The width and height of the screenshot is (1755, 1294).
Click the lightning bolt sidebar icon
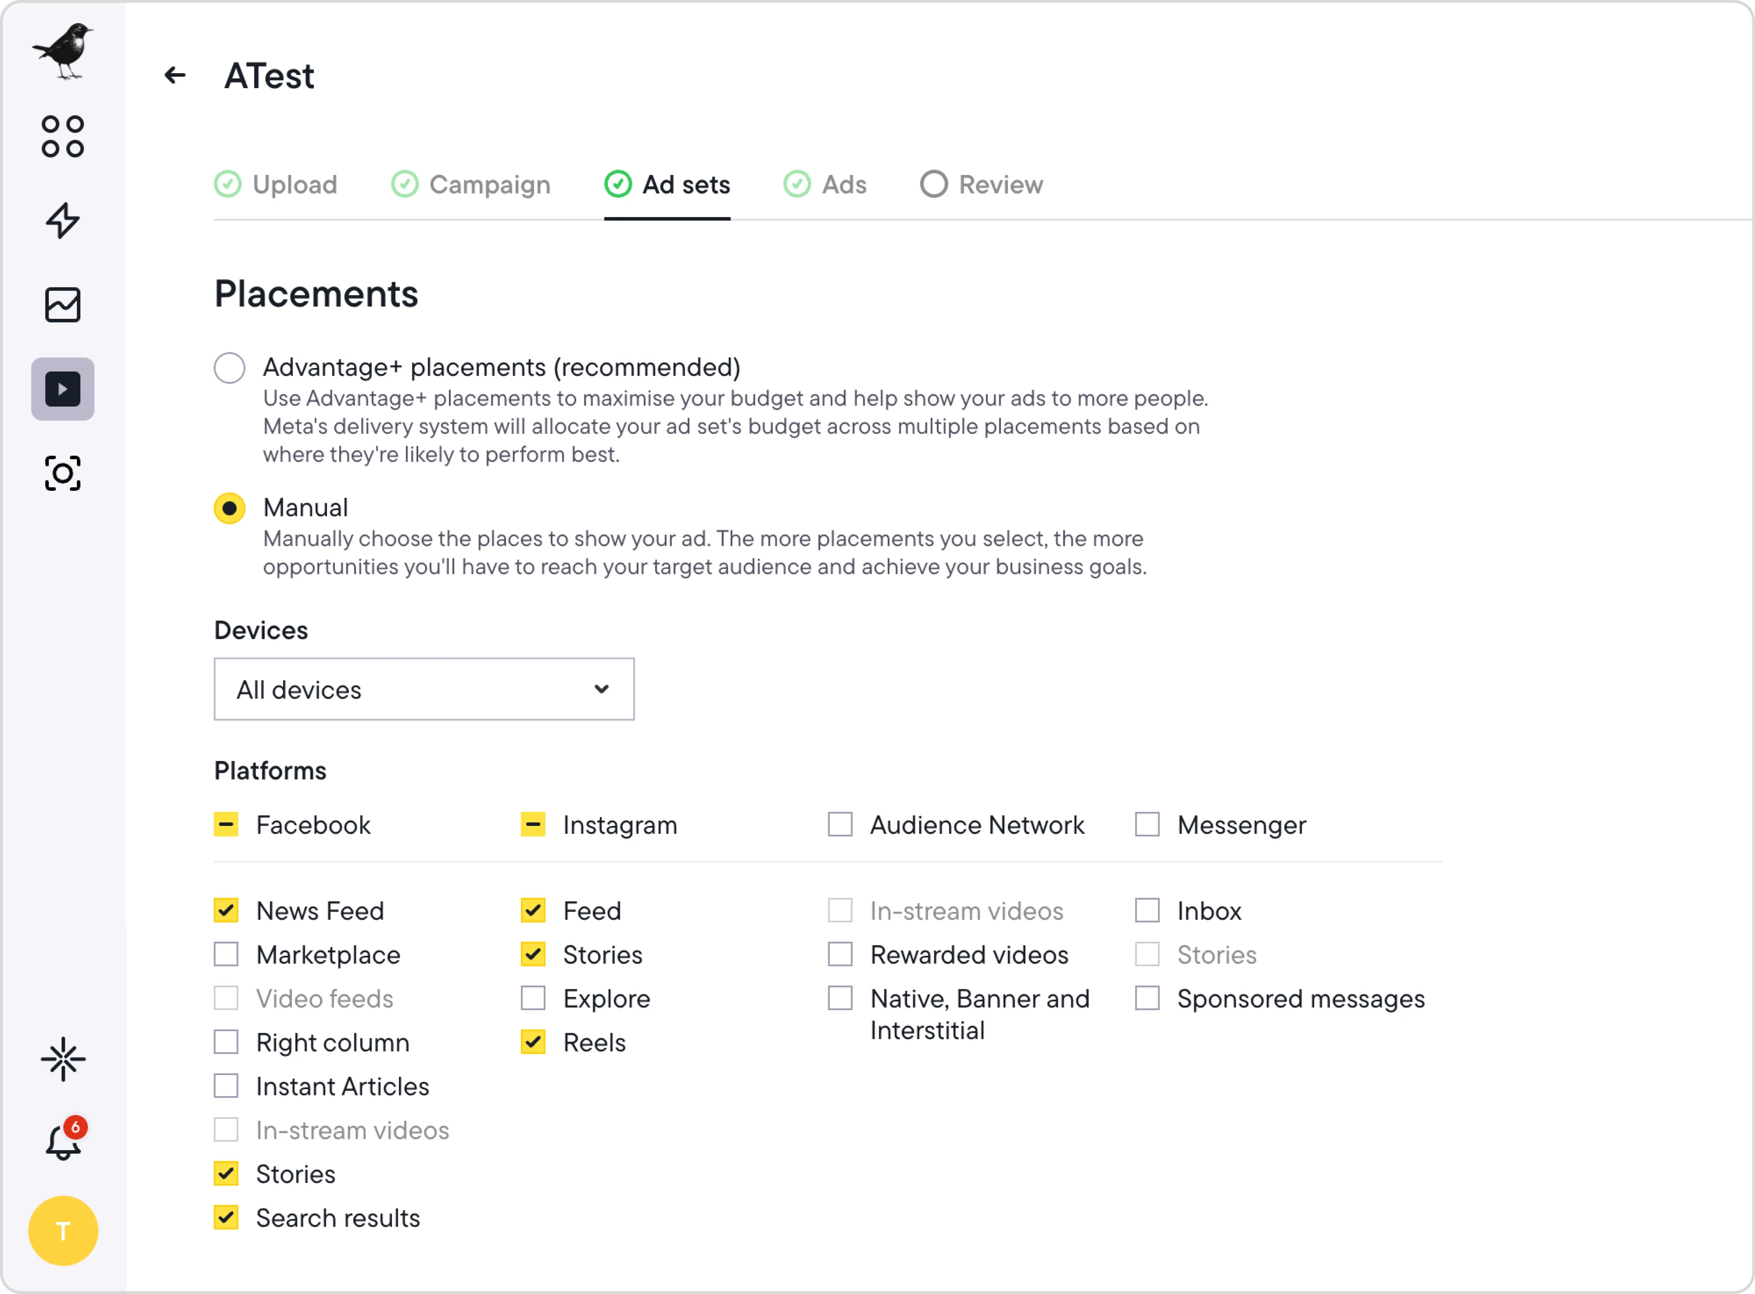click(63, 221)
